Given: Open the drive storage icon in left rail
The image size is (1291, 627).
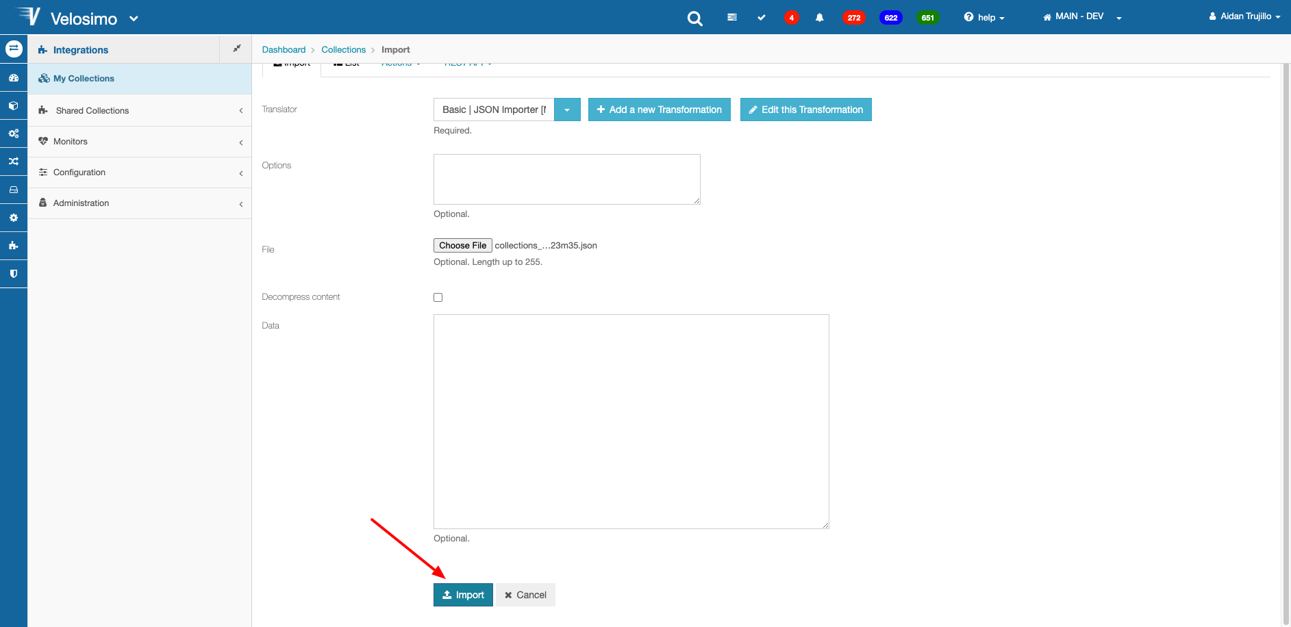Looking at the screenshot, I should (14, 190).
